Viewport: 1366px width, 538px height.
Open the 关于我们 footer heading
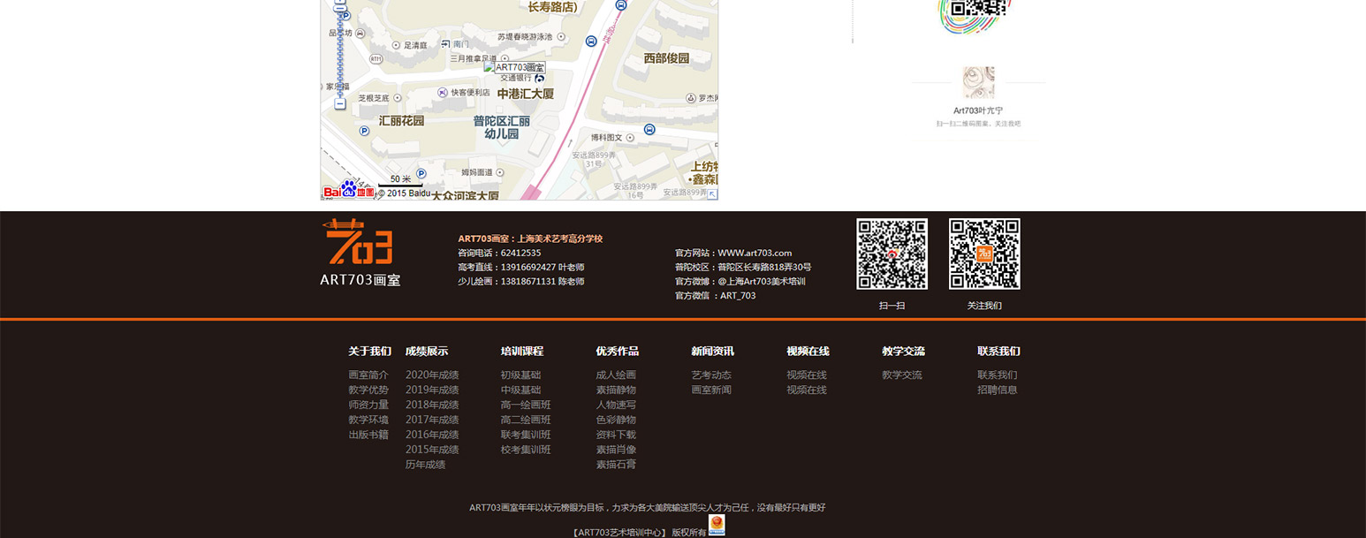[x=369, y=351]
